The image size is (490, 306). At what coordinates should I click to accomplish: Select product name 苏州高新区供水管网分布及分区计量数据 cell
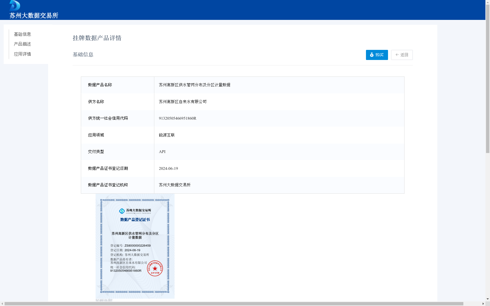(x=279, y=85)
